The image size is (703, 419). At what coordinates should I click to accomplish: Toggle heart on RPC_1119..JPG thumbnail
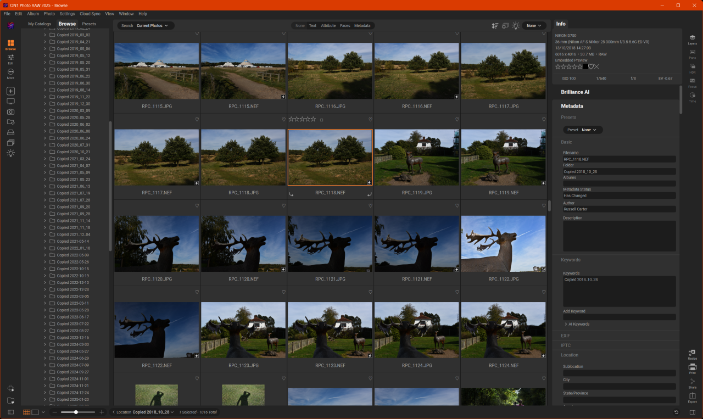point(457,120)
